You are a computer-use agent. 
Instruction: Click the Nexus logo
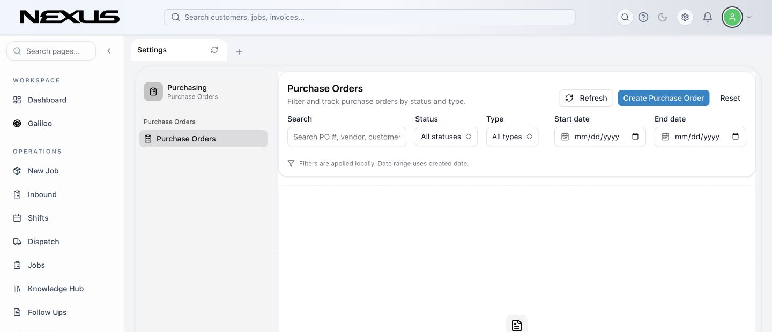(x=70, y=17)
